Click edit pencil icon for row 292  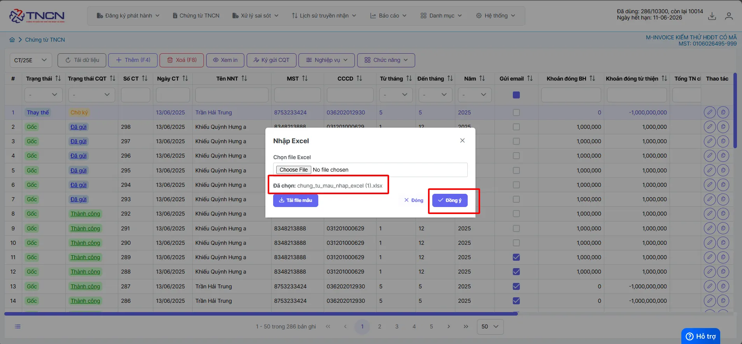[x=710, y=214]
